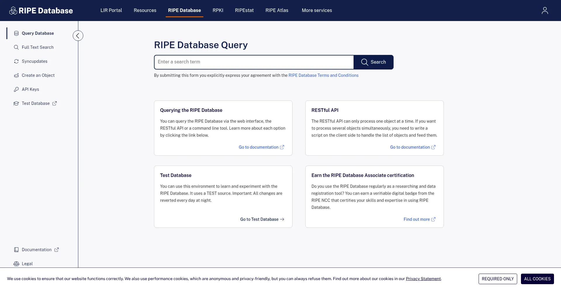Click external-link icon in Querying the RIPE Database card

coord(282,147)
